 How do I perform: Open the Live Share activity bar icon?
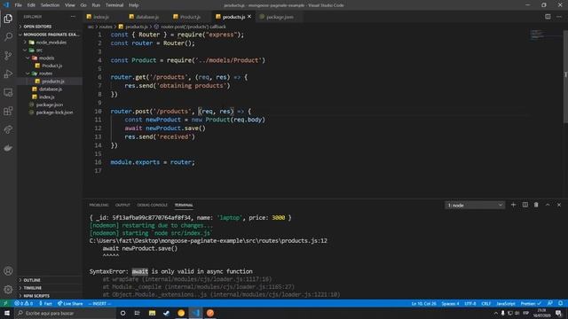point(8,129)
